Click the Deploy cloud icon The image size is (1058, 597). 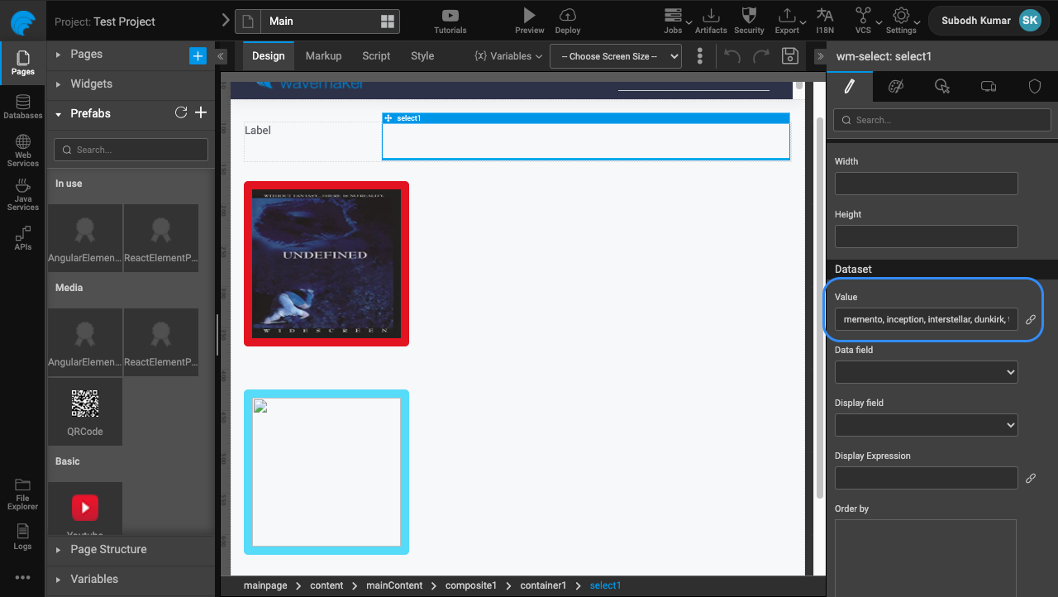tap(568, 16)
